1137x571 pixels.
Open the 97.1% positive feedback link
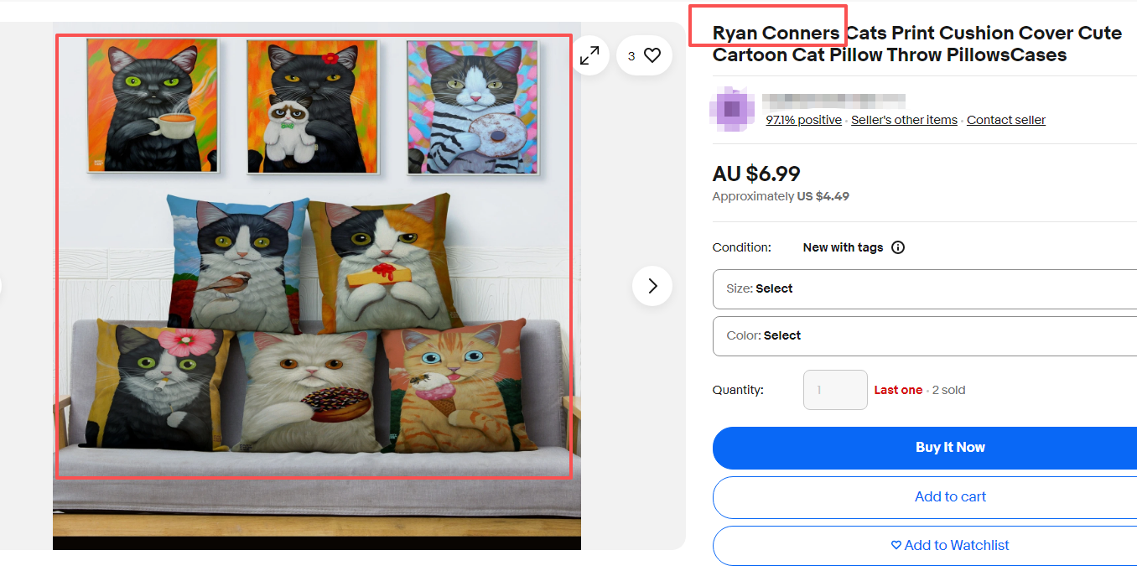pyautogui.click(x=803, y=120)
